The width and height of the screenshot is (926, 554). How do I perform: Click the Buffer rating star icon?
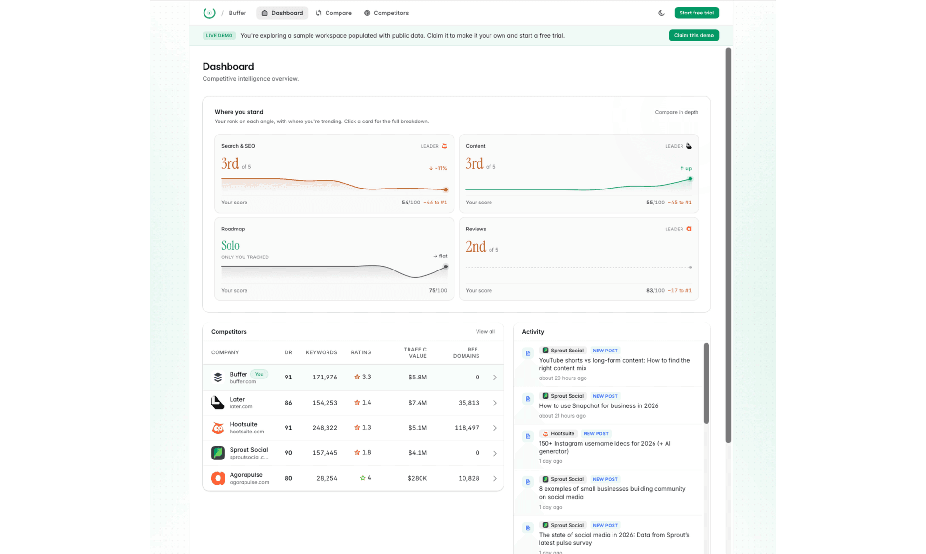[x=357, y=377]
